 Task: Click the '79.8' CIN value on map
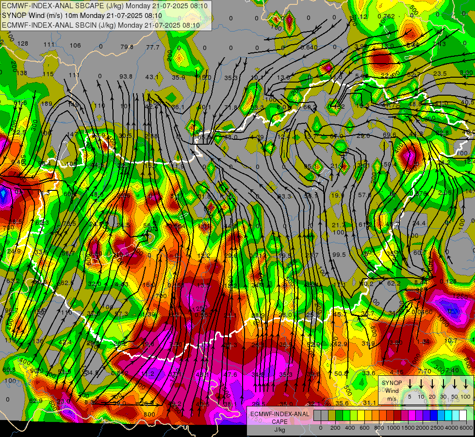pos(127,47)
